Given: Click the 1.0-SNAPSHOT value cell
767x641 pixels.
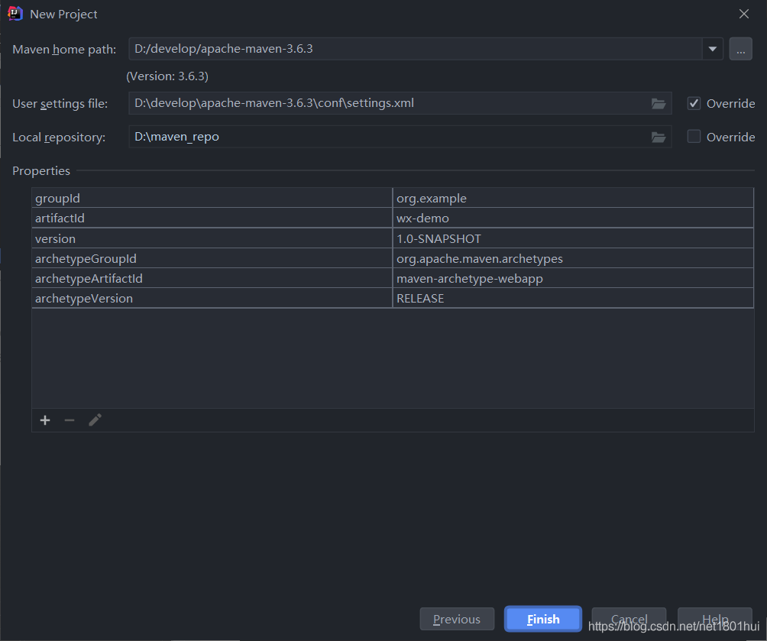Looking at the screenshot, I should [573, 239].
